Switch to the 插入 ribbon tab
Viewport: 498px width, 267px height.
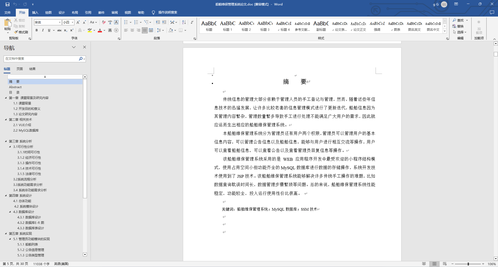pyautogui.click(x=35, y=12)
